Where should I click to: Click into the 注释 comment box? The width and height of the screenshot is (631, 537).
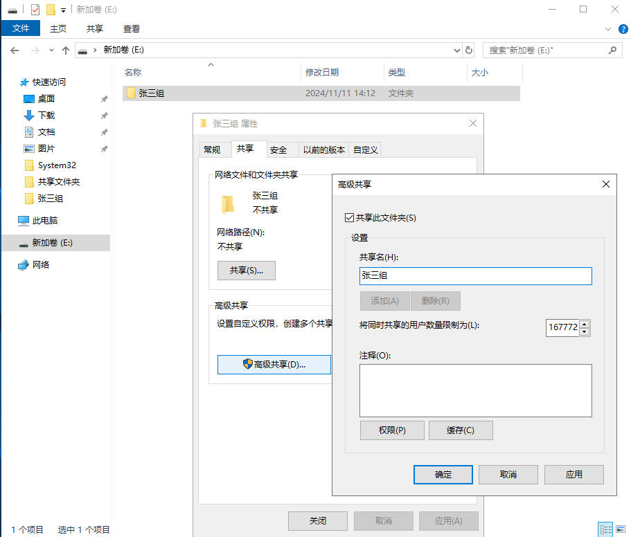(x=476, y=391)
